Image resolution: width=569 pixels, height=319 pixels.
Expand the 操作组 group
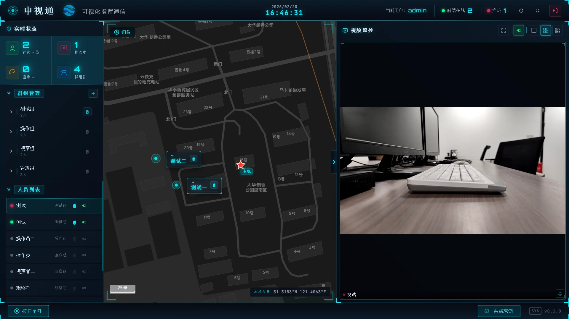[x=11, y=132]
